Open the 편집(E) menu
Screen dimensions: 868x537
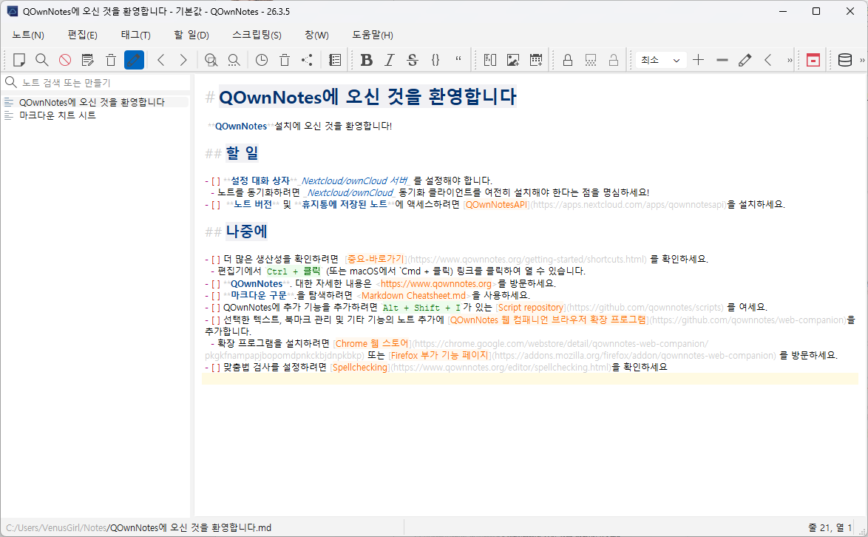coord(83,35)
